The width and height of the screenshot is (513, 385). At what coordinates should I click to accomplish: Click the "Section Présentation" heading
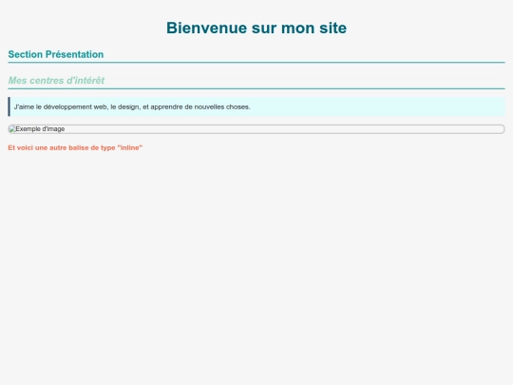point(56,54)
